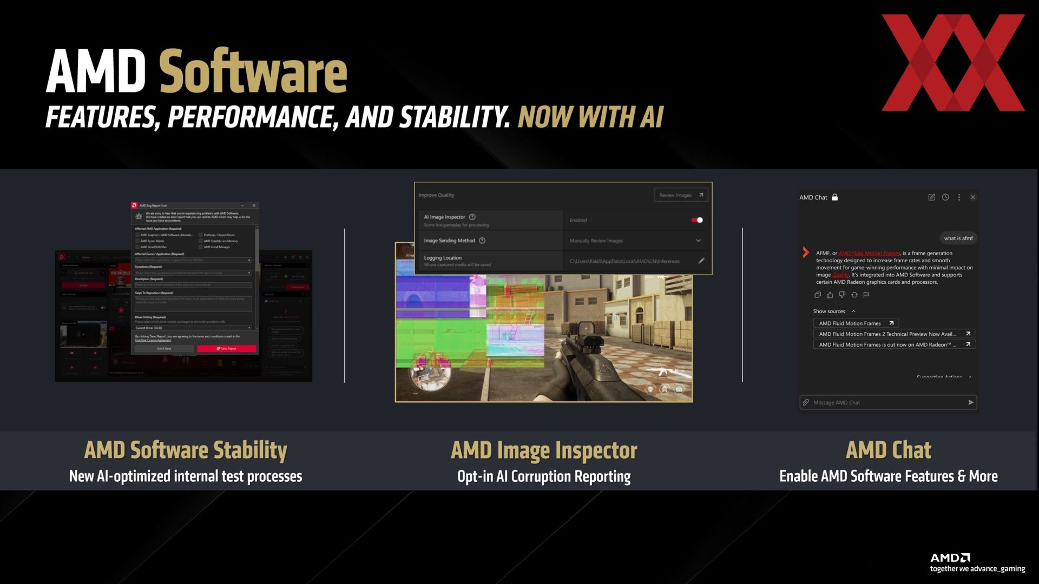
Task: Copy the AFMF chat response
Action: [818, 295]
